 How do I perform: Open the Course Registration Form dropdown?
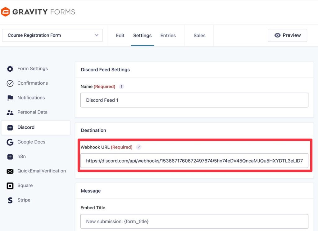[x=52, y=35]
